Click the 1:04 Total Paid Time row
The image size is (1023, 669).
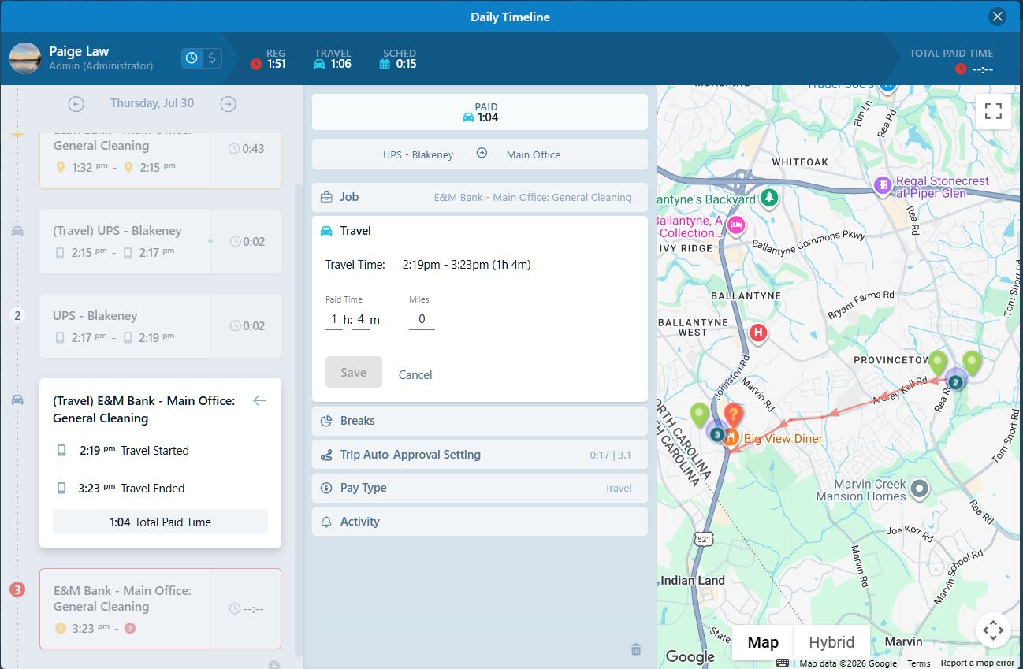coord(160,522)
